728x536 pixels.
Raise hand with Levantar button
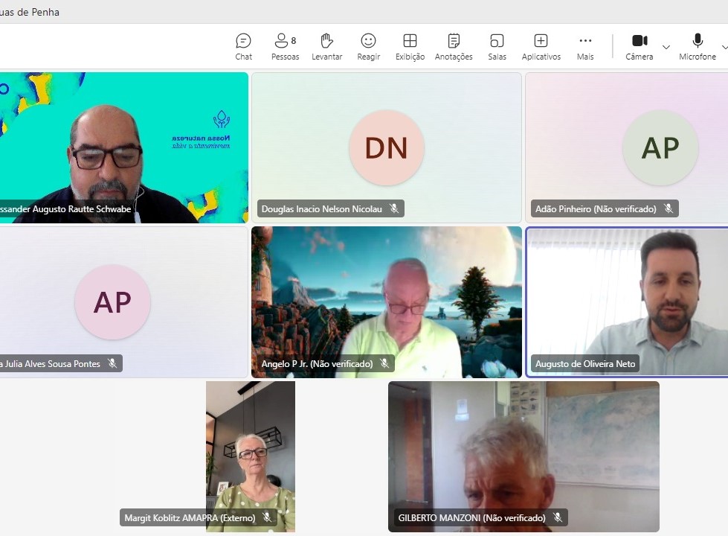[x=326, y=47]
